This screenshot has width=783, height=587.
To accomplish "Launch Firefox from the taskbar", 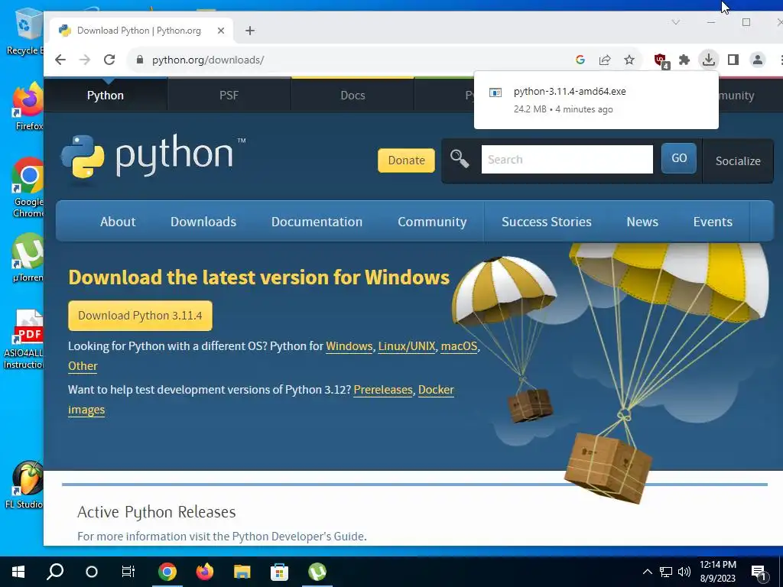I will pyautogui.click(x=205, y=572).
